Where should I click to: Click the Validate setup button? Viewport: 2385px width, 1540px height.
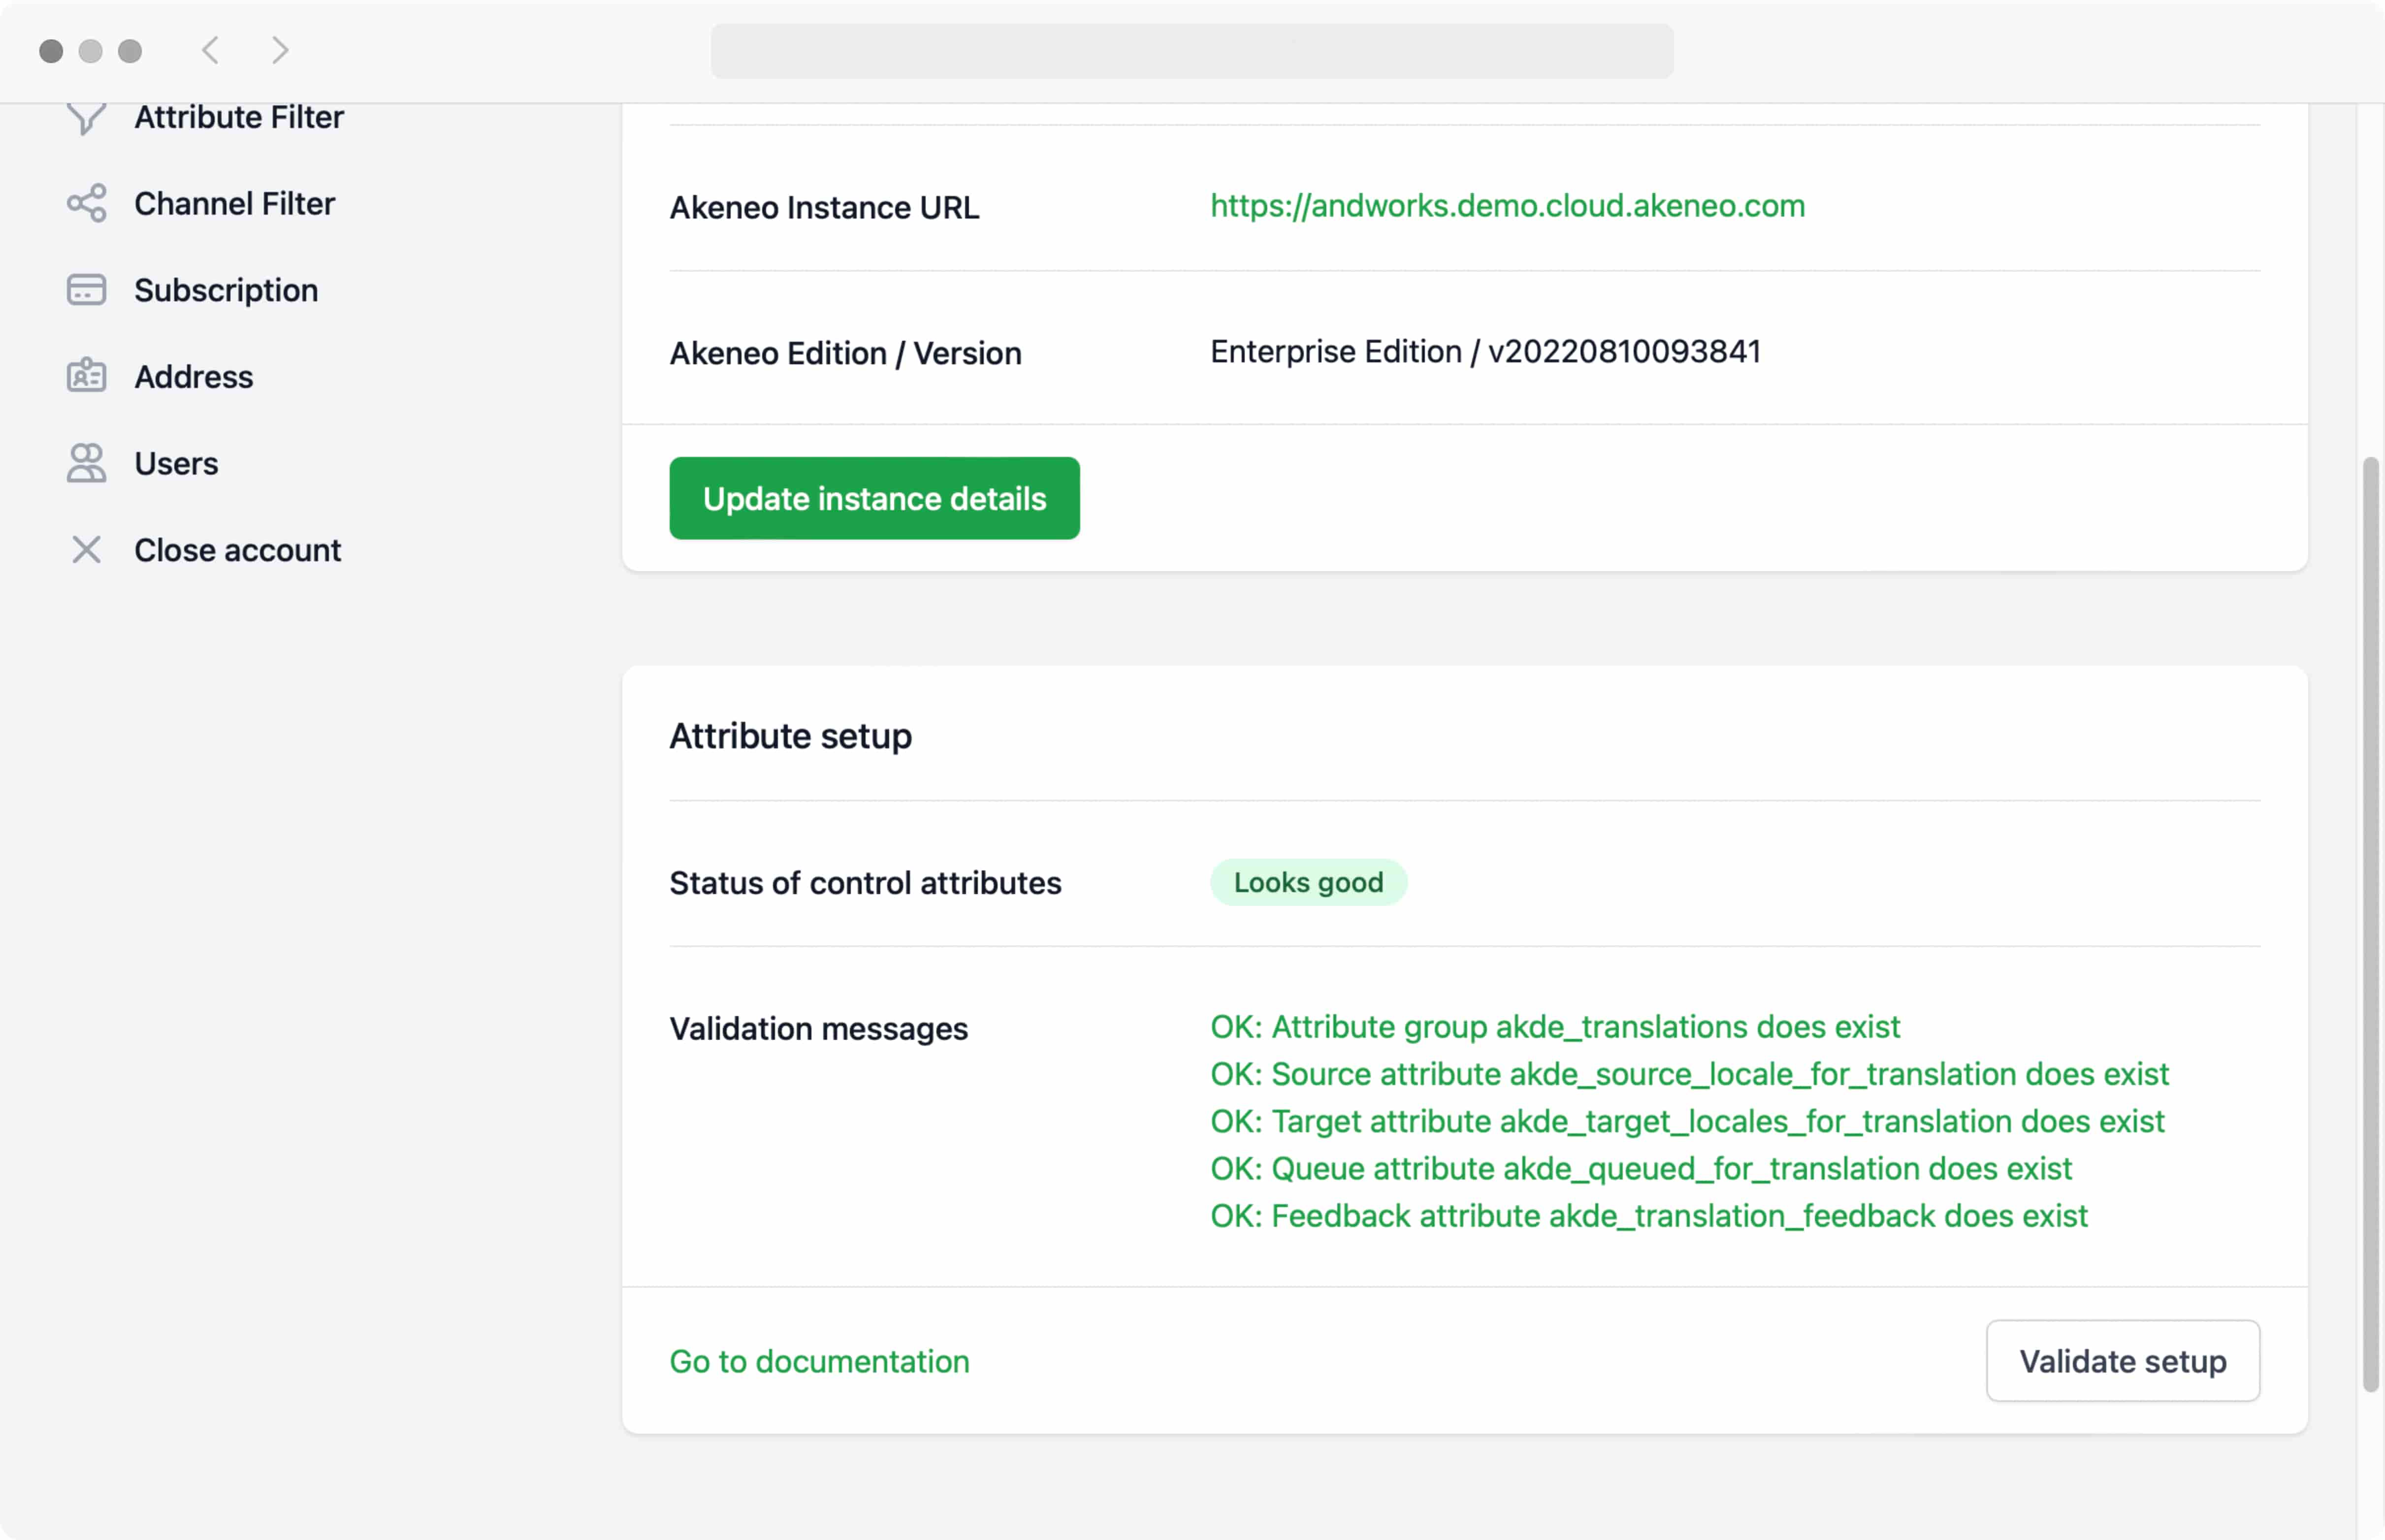[2122, 1361]
